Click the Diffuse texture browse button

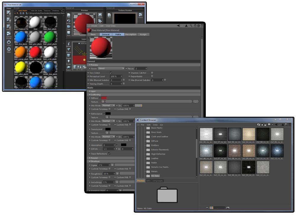[196, 101]
